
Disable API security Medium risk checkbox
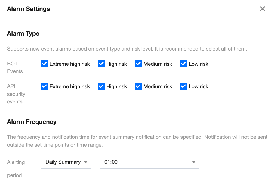(138, 86)
